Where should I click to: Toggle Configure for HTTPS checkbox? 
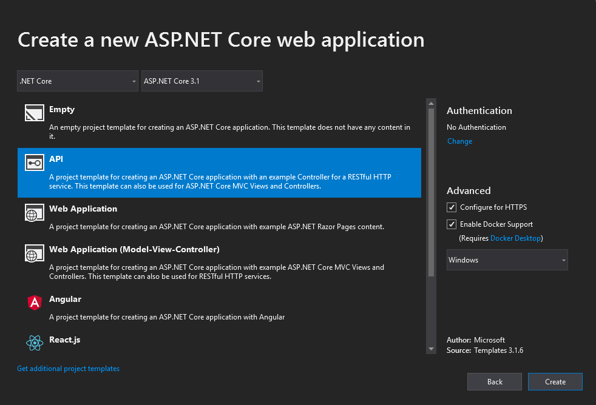[x=451, y=207]
